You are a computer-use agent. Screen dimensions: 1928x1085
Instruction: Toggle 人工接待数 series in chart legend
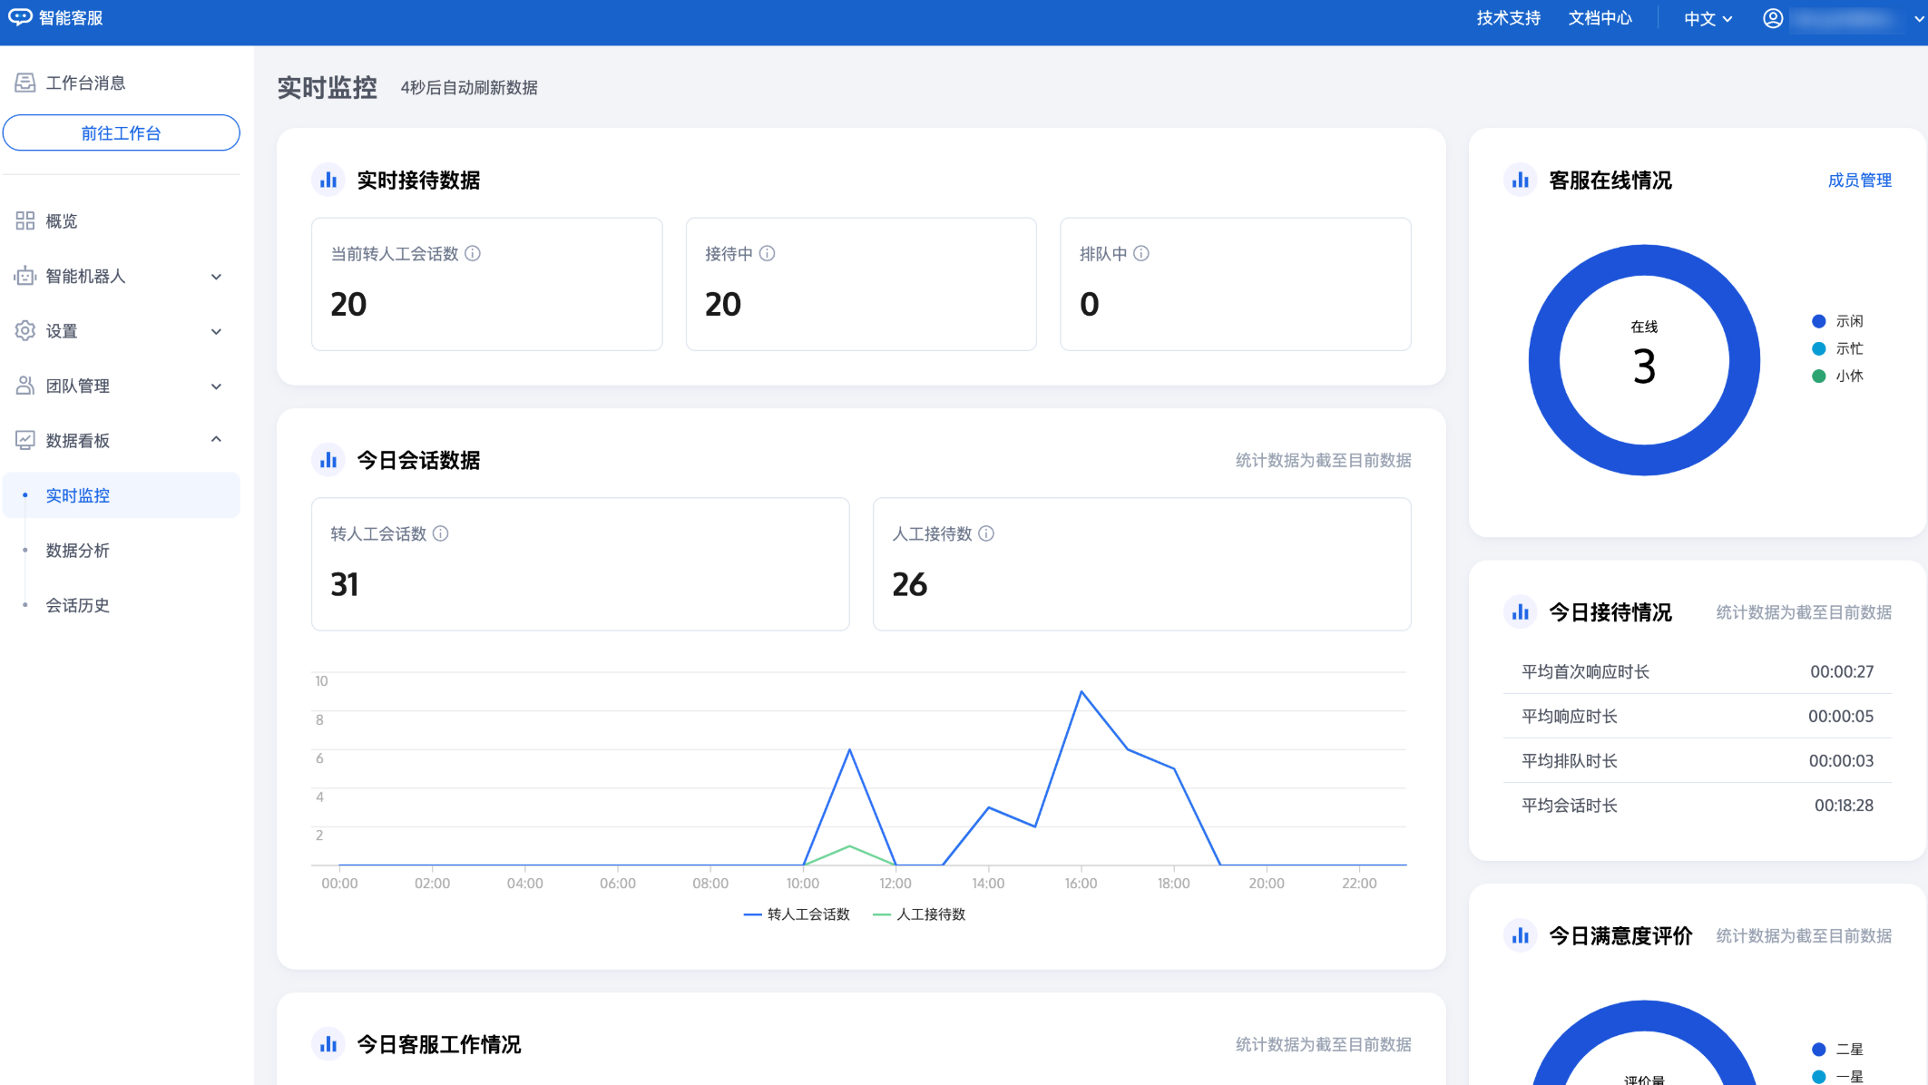click(919, 914)
